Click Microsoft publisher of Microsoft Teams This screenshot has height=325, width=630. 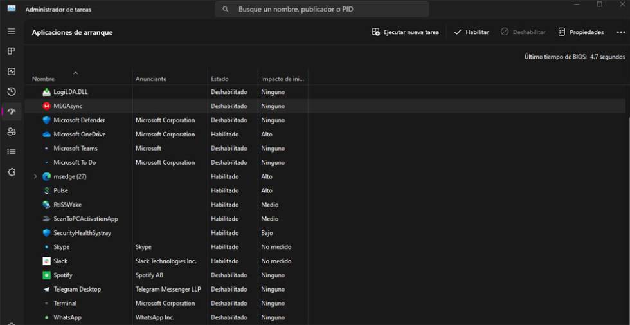click(x=148, y=149)
